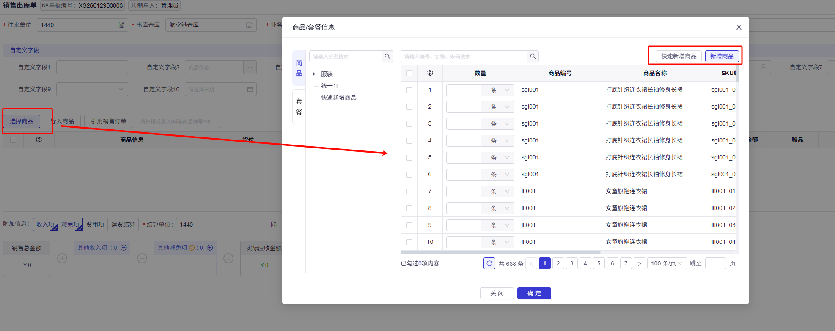Screen dimensions: 835x331
Task: Click the 跳至 page number input
Action: pyautogui.click(x=716, y=263)
